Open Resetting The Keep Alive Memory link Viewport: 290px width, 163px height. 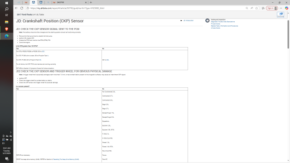click(66, 159)
